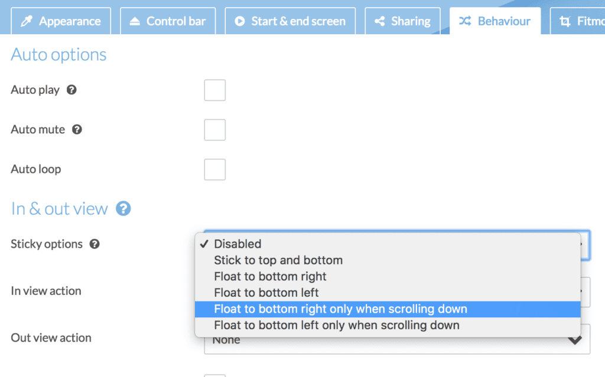Click the share icon on Sharing tab
The height and width of the screenshot is (377, 605).
pyautogui.click(x=380, y=22)
